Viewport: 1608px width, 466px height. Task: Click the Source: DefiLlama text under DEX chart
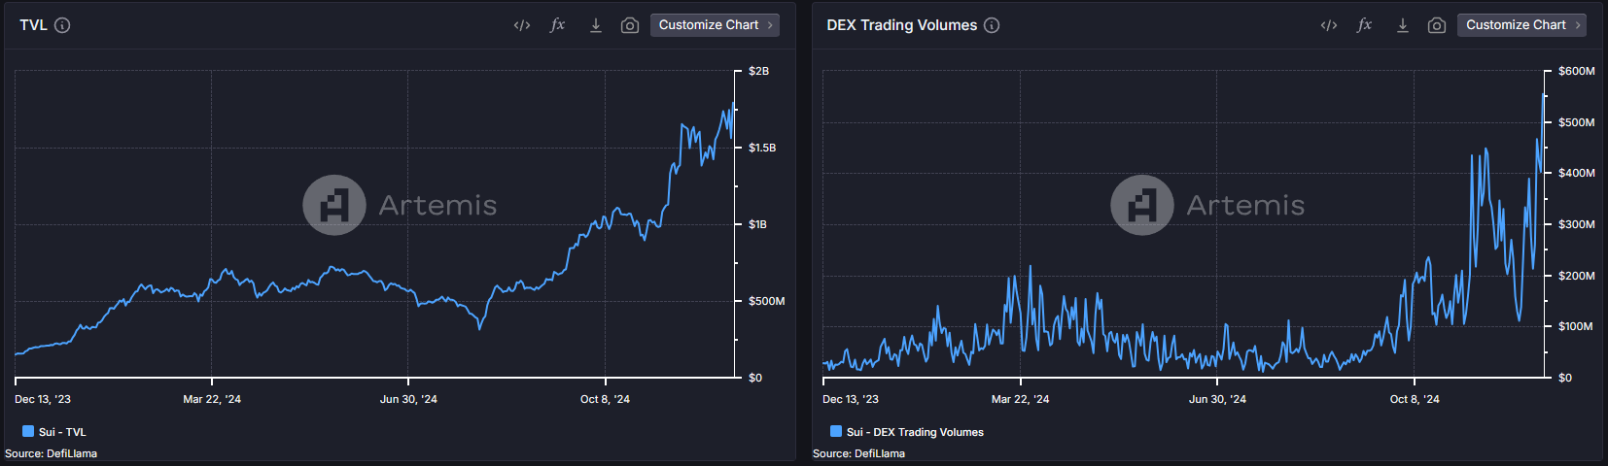pos(858,453)
